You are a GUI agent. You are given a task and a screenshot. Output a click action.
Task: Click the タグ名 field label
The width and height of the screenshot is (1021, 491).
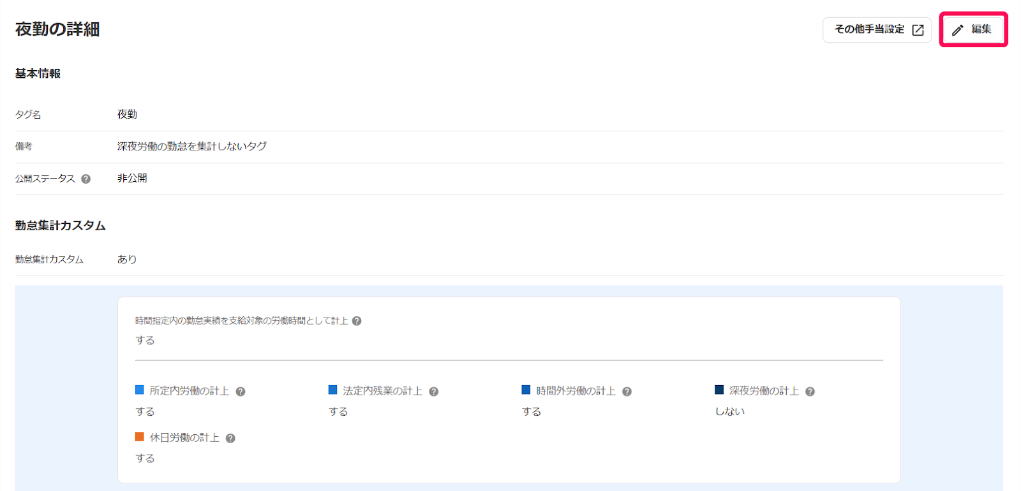pyautogui.click(x=28, y=115)
